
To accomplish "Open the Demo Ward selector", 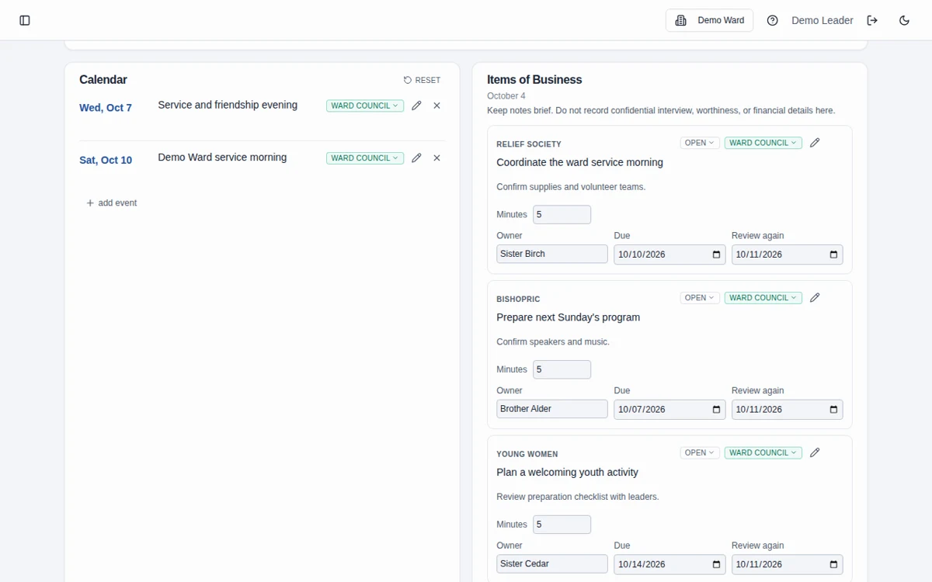I will [x=710, y=20].
